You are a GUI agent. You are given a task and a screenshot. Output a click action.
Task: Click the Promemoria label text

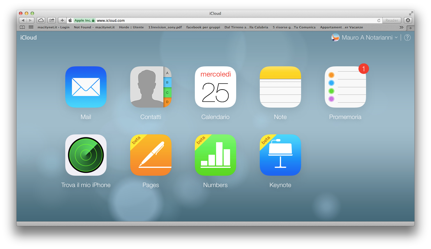click(345, 117)
